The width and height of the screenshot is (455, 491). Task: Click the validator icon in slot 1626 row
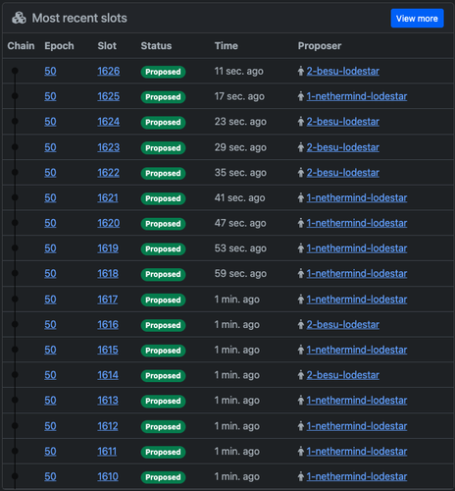301,71
